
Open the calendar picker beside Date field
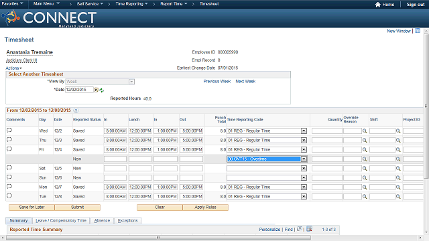click(97, 90)
